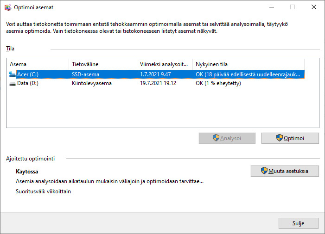Sort by the Asema column header
Image resolution: width=325 pixels, height=234 pixels.
[38, 64]
